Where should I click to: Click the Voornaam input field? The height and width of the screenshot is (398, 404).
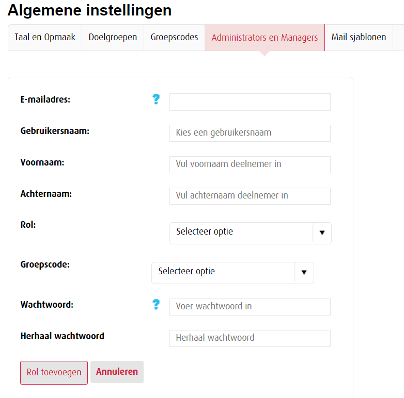click(x=250, y=164)
